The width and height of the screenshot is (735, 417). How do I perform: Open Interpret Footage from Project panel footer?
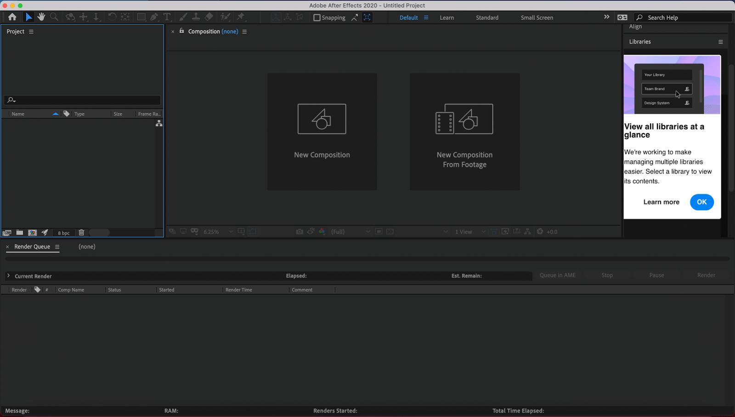(7, 233)
